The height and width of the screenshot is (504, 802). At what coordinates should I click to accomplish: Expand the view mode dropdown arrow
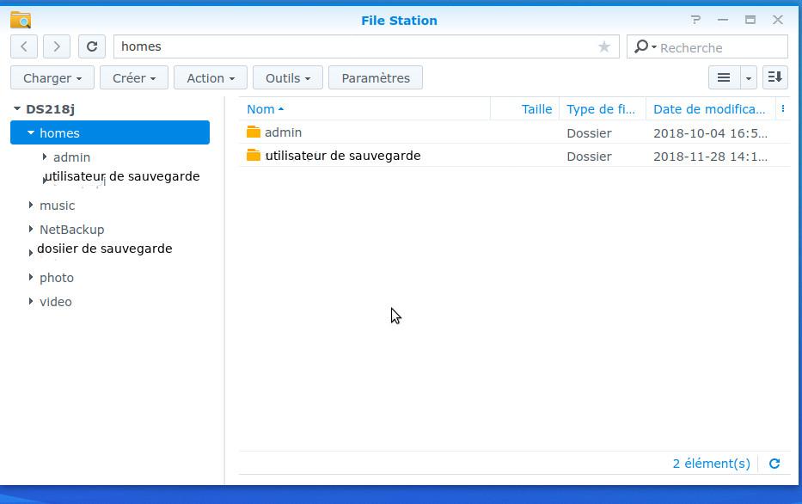[x=749, y=77]
